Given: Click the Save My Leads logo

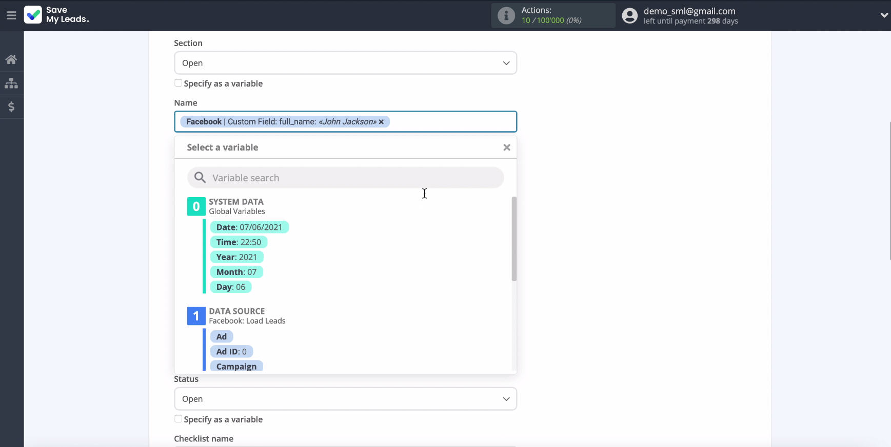Looking at the screenshot, I should pos(56,15).
